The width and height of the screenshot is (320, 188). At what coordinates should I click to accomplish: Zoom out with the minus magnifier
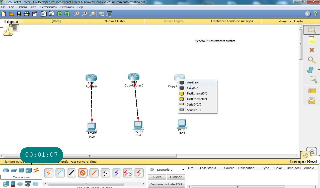92,14
